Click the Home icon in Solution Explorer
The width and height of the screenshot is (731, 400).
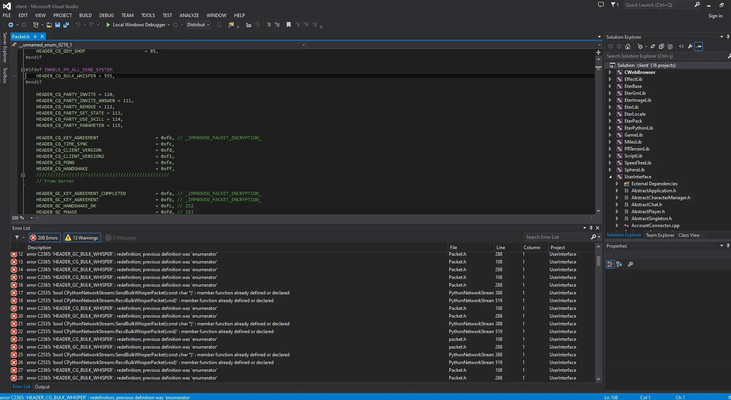click(628, 46)
